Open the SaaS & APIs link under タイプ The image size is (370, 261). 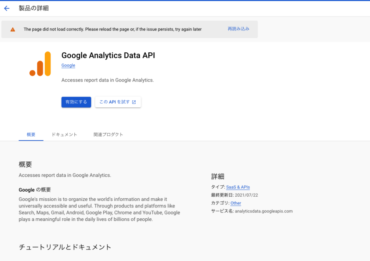point(238,187)
